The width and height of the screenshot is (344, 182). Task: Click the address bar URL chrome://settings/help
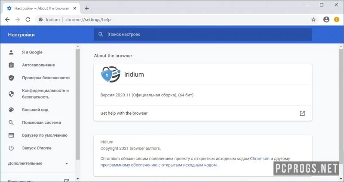coord(88,20)
